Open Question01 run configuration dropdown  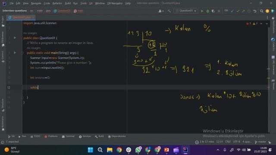coord(186,11)
